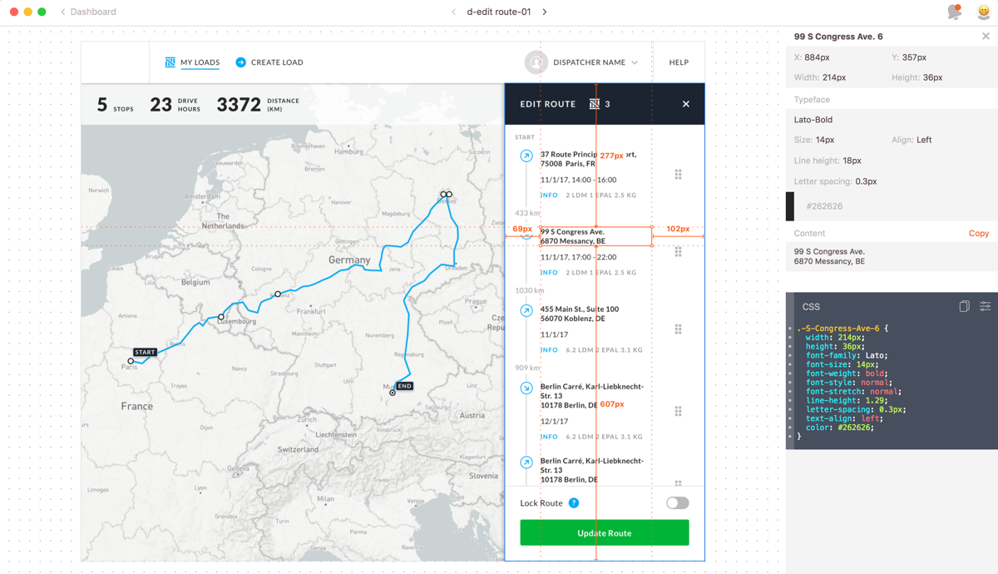998x574 pixels.
Task: Grab drag handle of 6870 Messancy stop
Action: 678,252
